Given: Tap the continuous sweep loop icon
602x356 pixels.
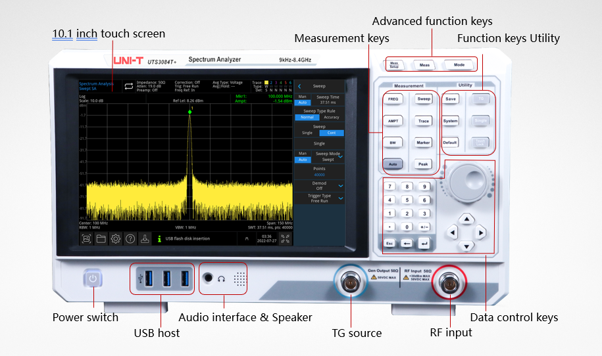Looking at the screenshot, I should coord(129,87).
